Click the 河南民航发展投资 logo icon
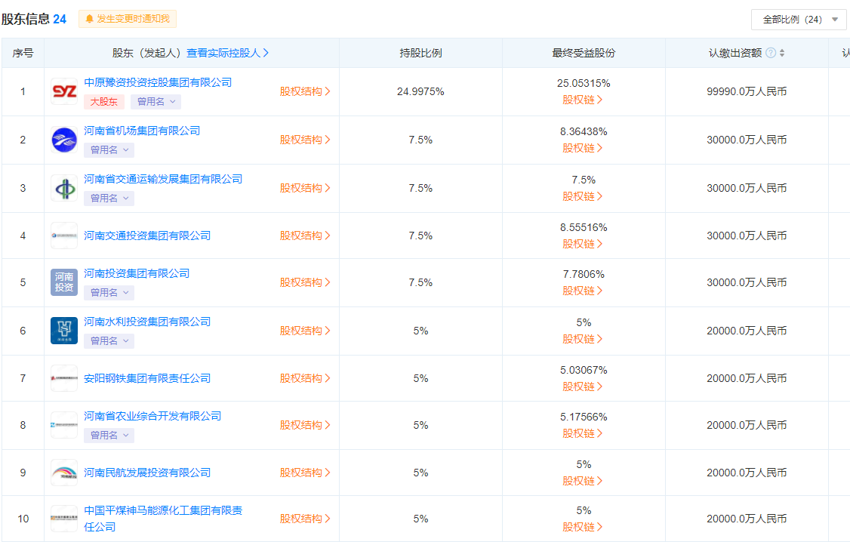The width and height of the screenshot is (850, 542). (64, 473)
